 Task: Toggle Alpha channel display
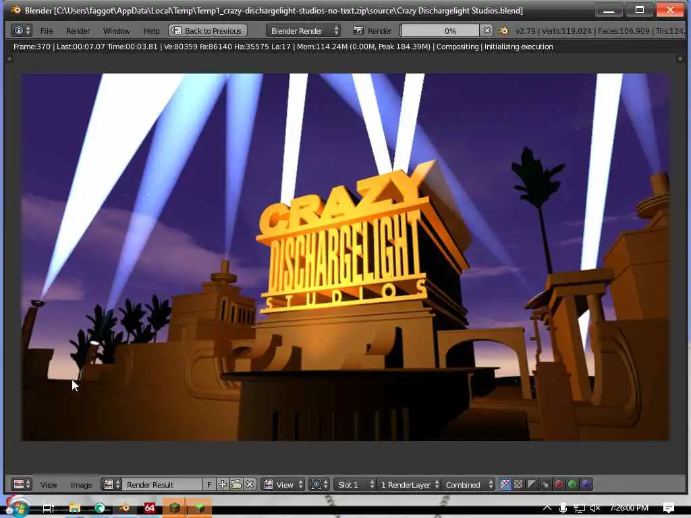[532, 484]
